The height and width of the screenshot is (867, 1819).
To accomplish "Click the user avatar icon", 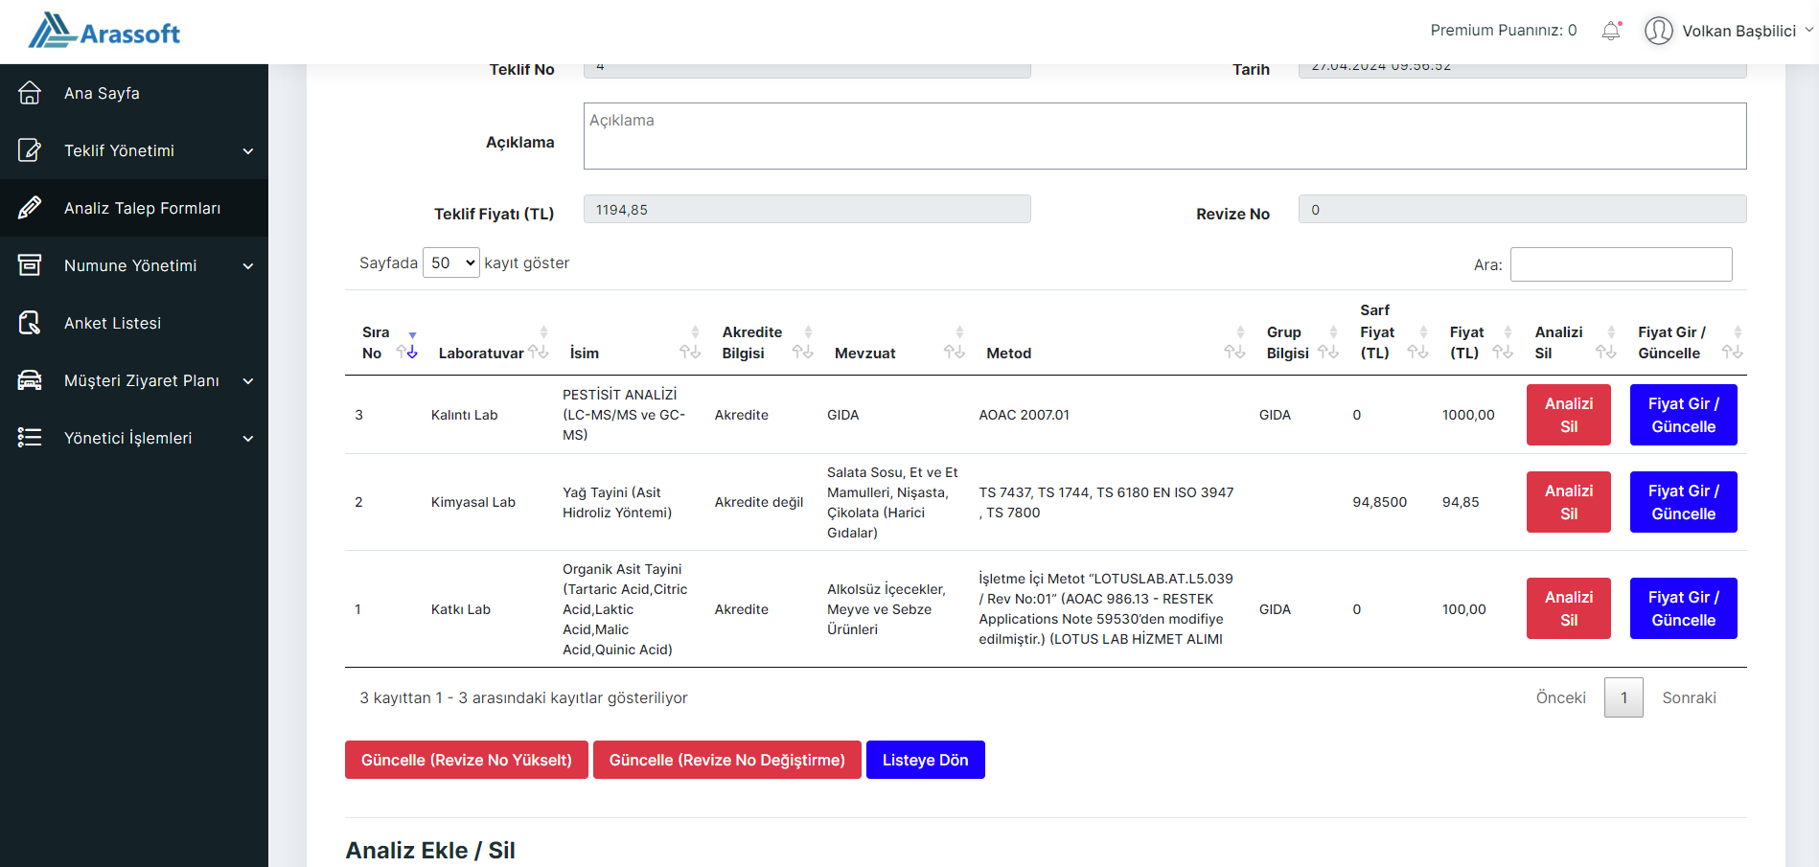I will pos(1658,31).
